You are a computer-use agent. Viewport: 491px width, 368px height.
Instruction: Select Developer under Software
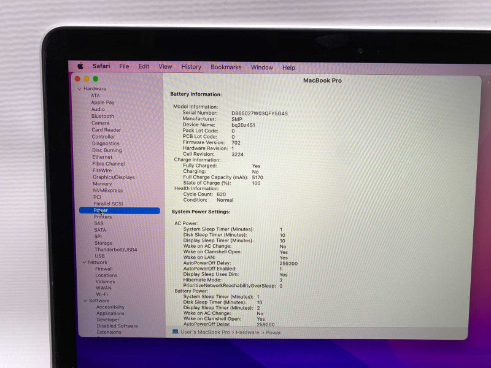pos(108,320)
